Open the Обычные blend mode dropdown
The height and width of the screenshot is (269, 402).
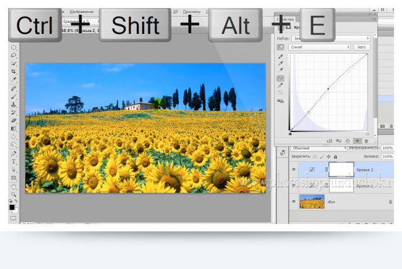[319, 148]
